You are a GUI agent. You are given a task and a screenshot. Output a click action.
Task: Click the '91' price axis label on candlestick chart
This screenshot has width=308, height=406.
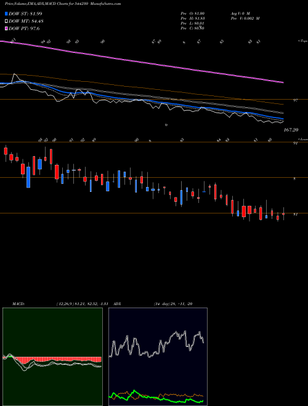click(295, 143)
